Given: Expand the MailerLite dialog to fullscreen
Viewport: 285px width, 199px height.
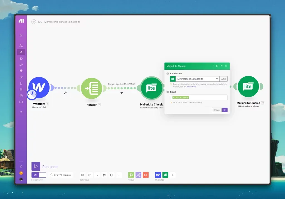Looking at the screenshot, I should pyautogui.click(x=217, y=66).
